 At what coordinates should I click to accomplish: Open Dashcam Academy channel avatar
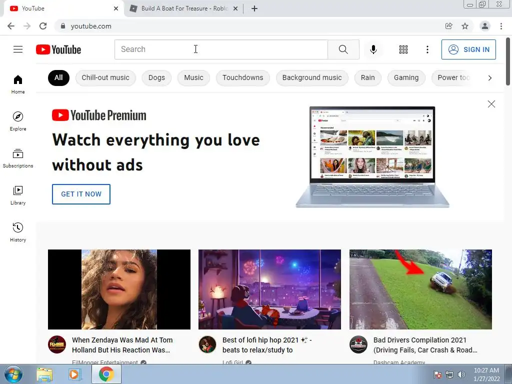[358, 344]
